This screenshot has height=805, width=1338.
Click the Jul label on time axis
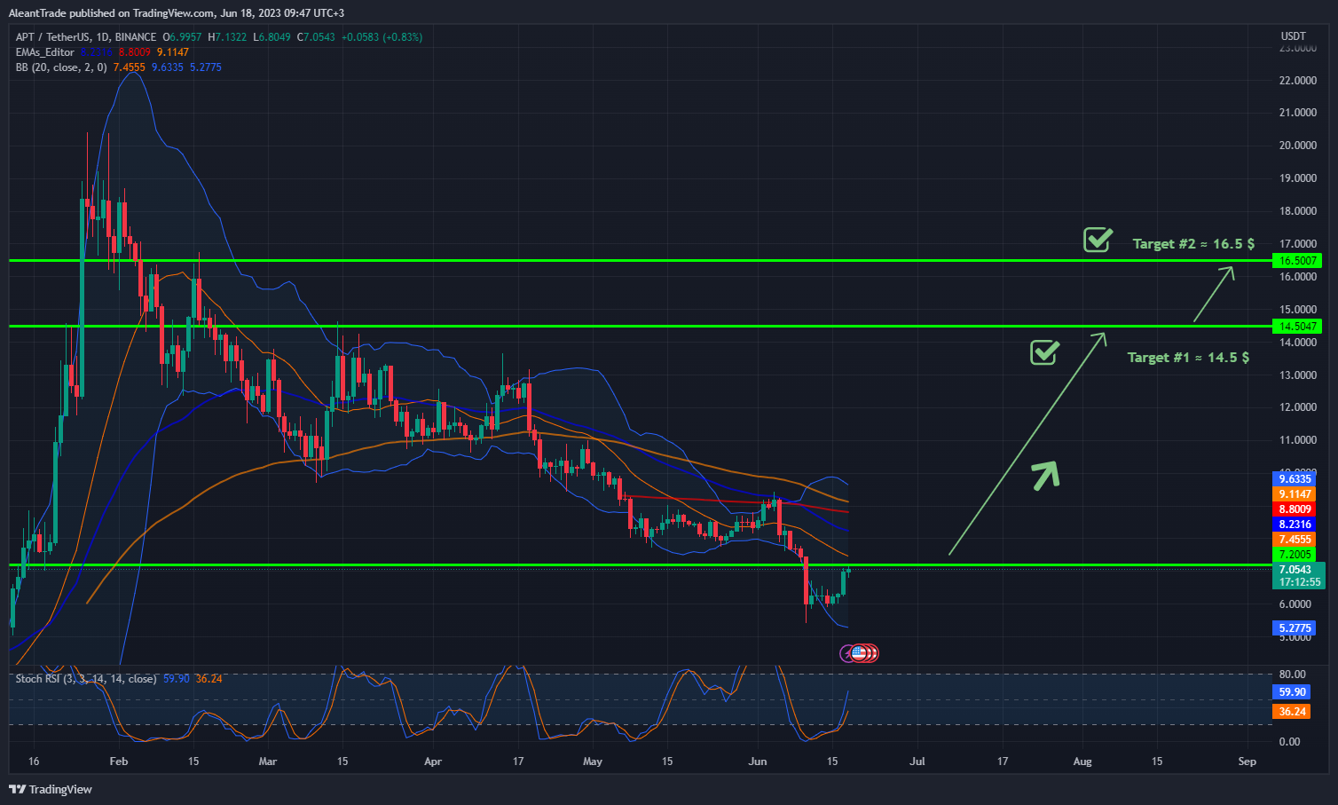click(x=917, y=762)
